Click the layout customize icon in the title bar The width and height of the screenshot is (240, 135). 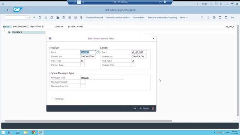click(x=216, y=4)
